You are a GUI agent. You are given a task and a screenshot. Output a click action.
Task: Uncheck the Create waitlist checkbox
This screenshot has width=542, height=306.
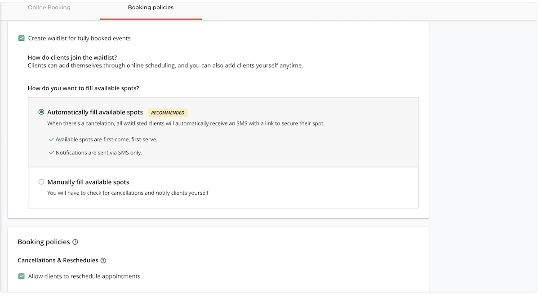pos(21,39)
